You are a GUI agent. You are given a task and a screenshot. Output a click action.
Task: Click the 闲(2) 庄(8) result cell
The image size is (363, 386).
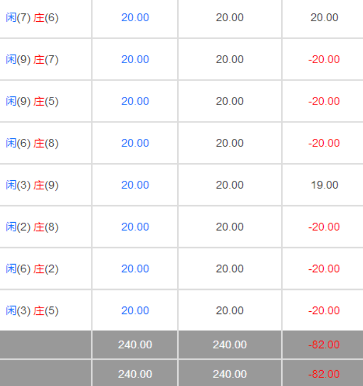[x=32, y=227]
